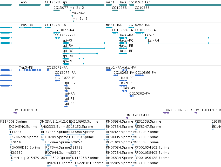Select the Lar-RI transcript label
Screen dimensions: 221x167
pyautogui.click(x=150, y=35)
